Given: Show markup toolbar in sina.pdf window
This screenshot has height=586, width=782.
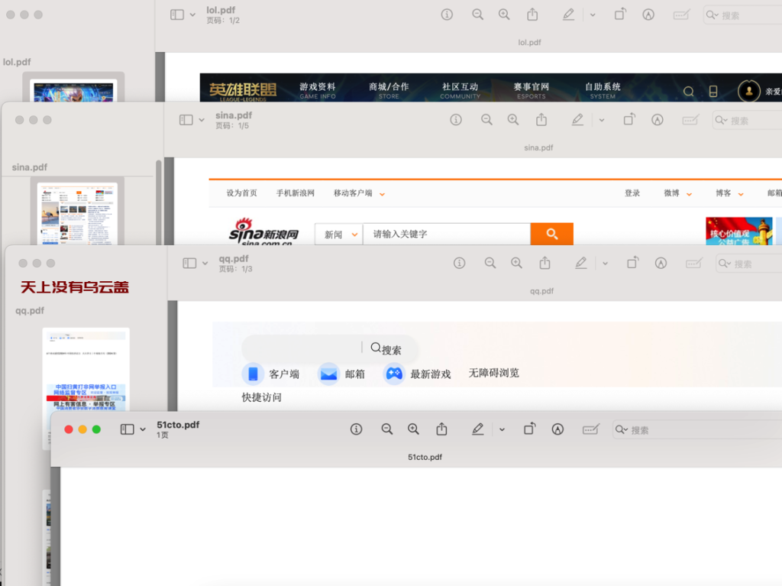Looking at the screenshot, I should (658, 120).
